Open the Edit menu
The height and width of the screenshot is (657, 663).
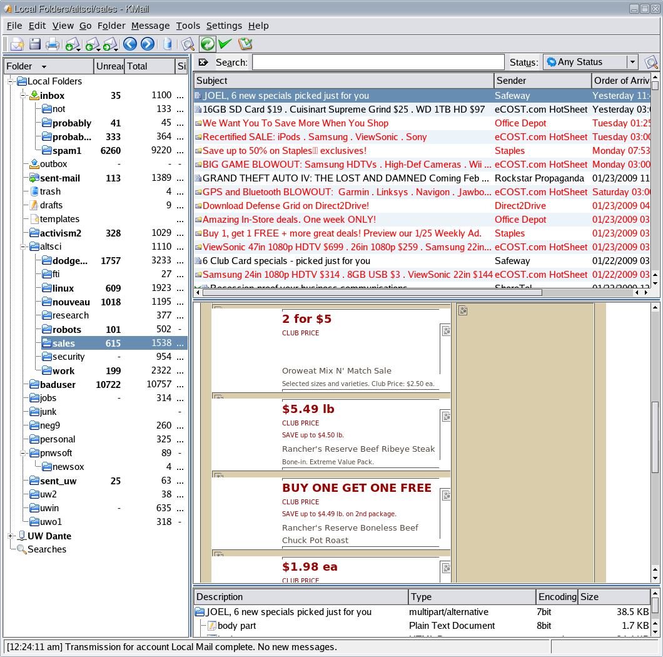[37, 26]
